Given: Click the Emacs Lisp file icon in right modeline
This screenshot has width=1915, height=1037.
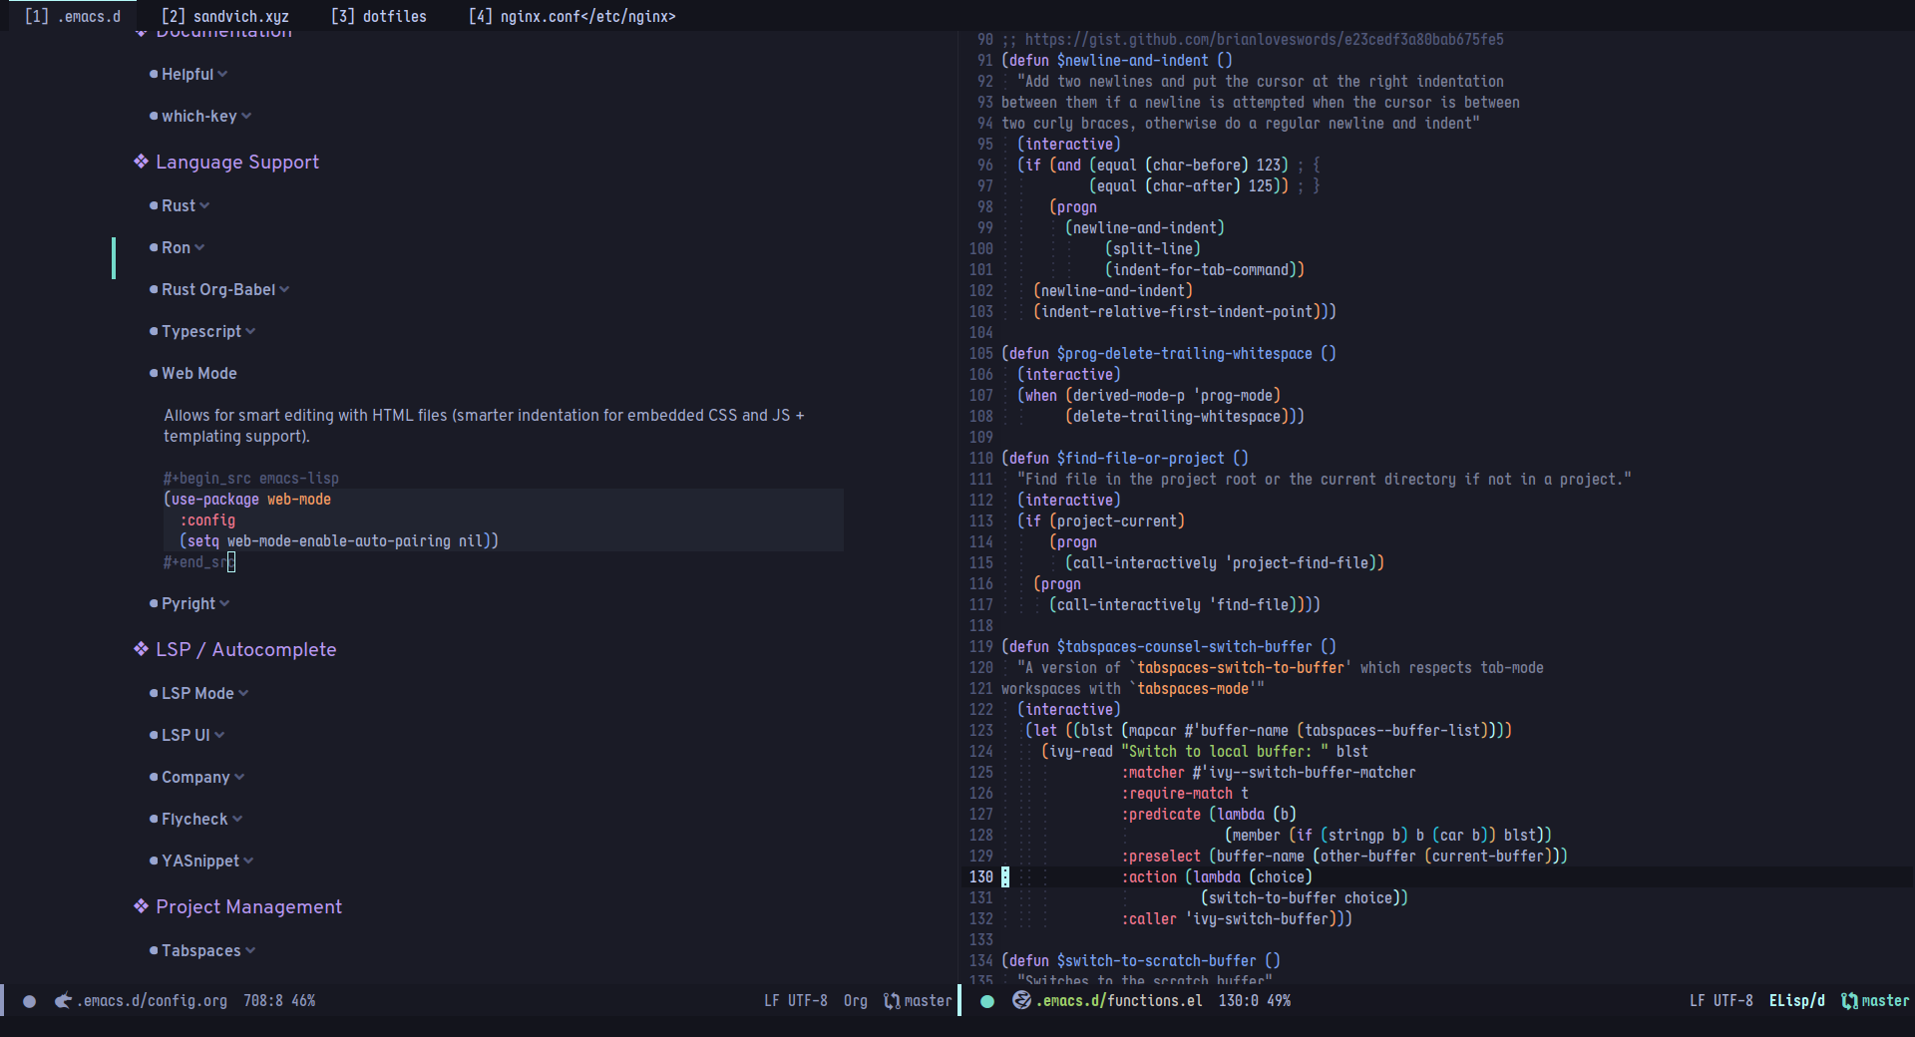Looking at the screenshot, I should tap(1021, 1000).
